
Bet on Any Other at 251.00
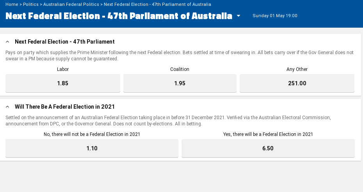coord(297,83)
